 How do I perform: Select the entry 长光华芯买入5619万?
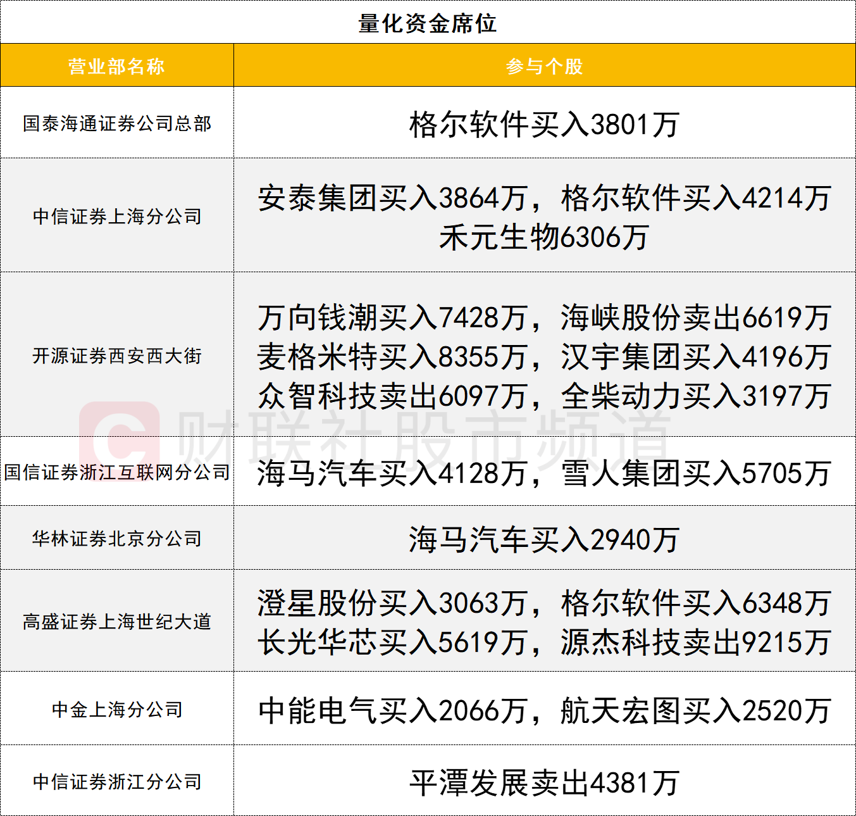coord(393,643)
